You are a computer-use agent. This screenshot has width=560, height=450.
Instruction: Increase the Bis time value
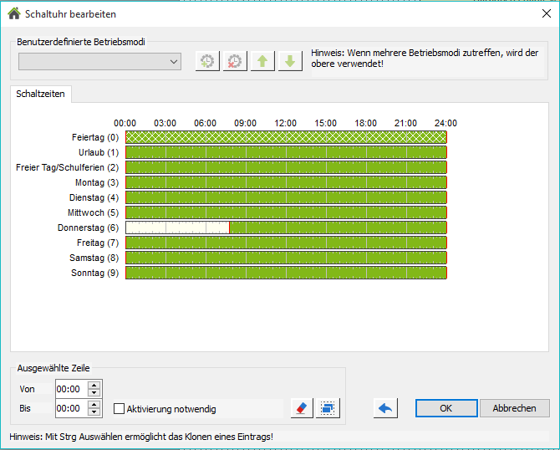94,405
